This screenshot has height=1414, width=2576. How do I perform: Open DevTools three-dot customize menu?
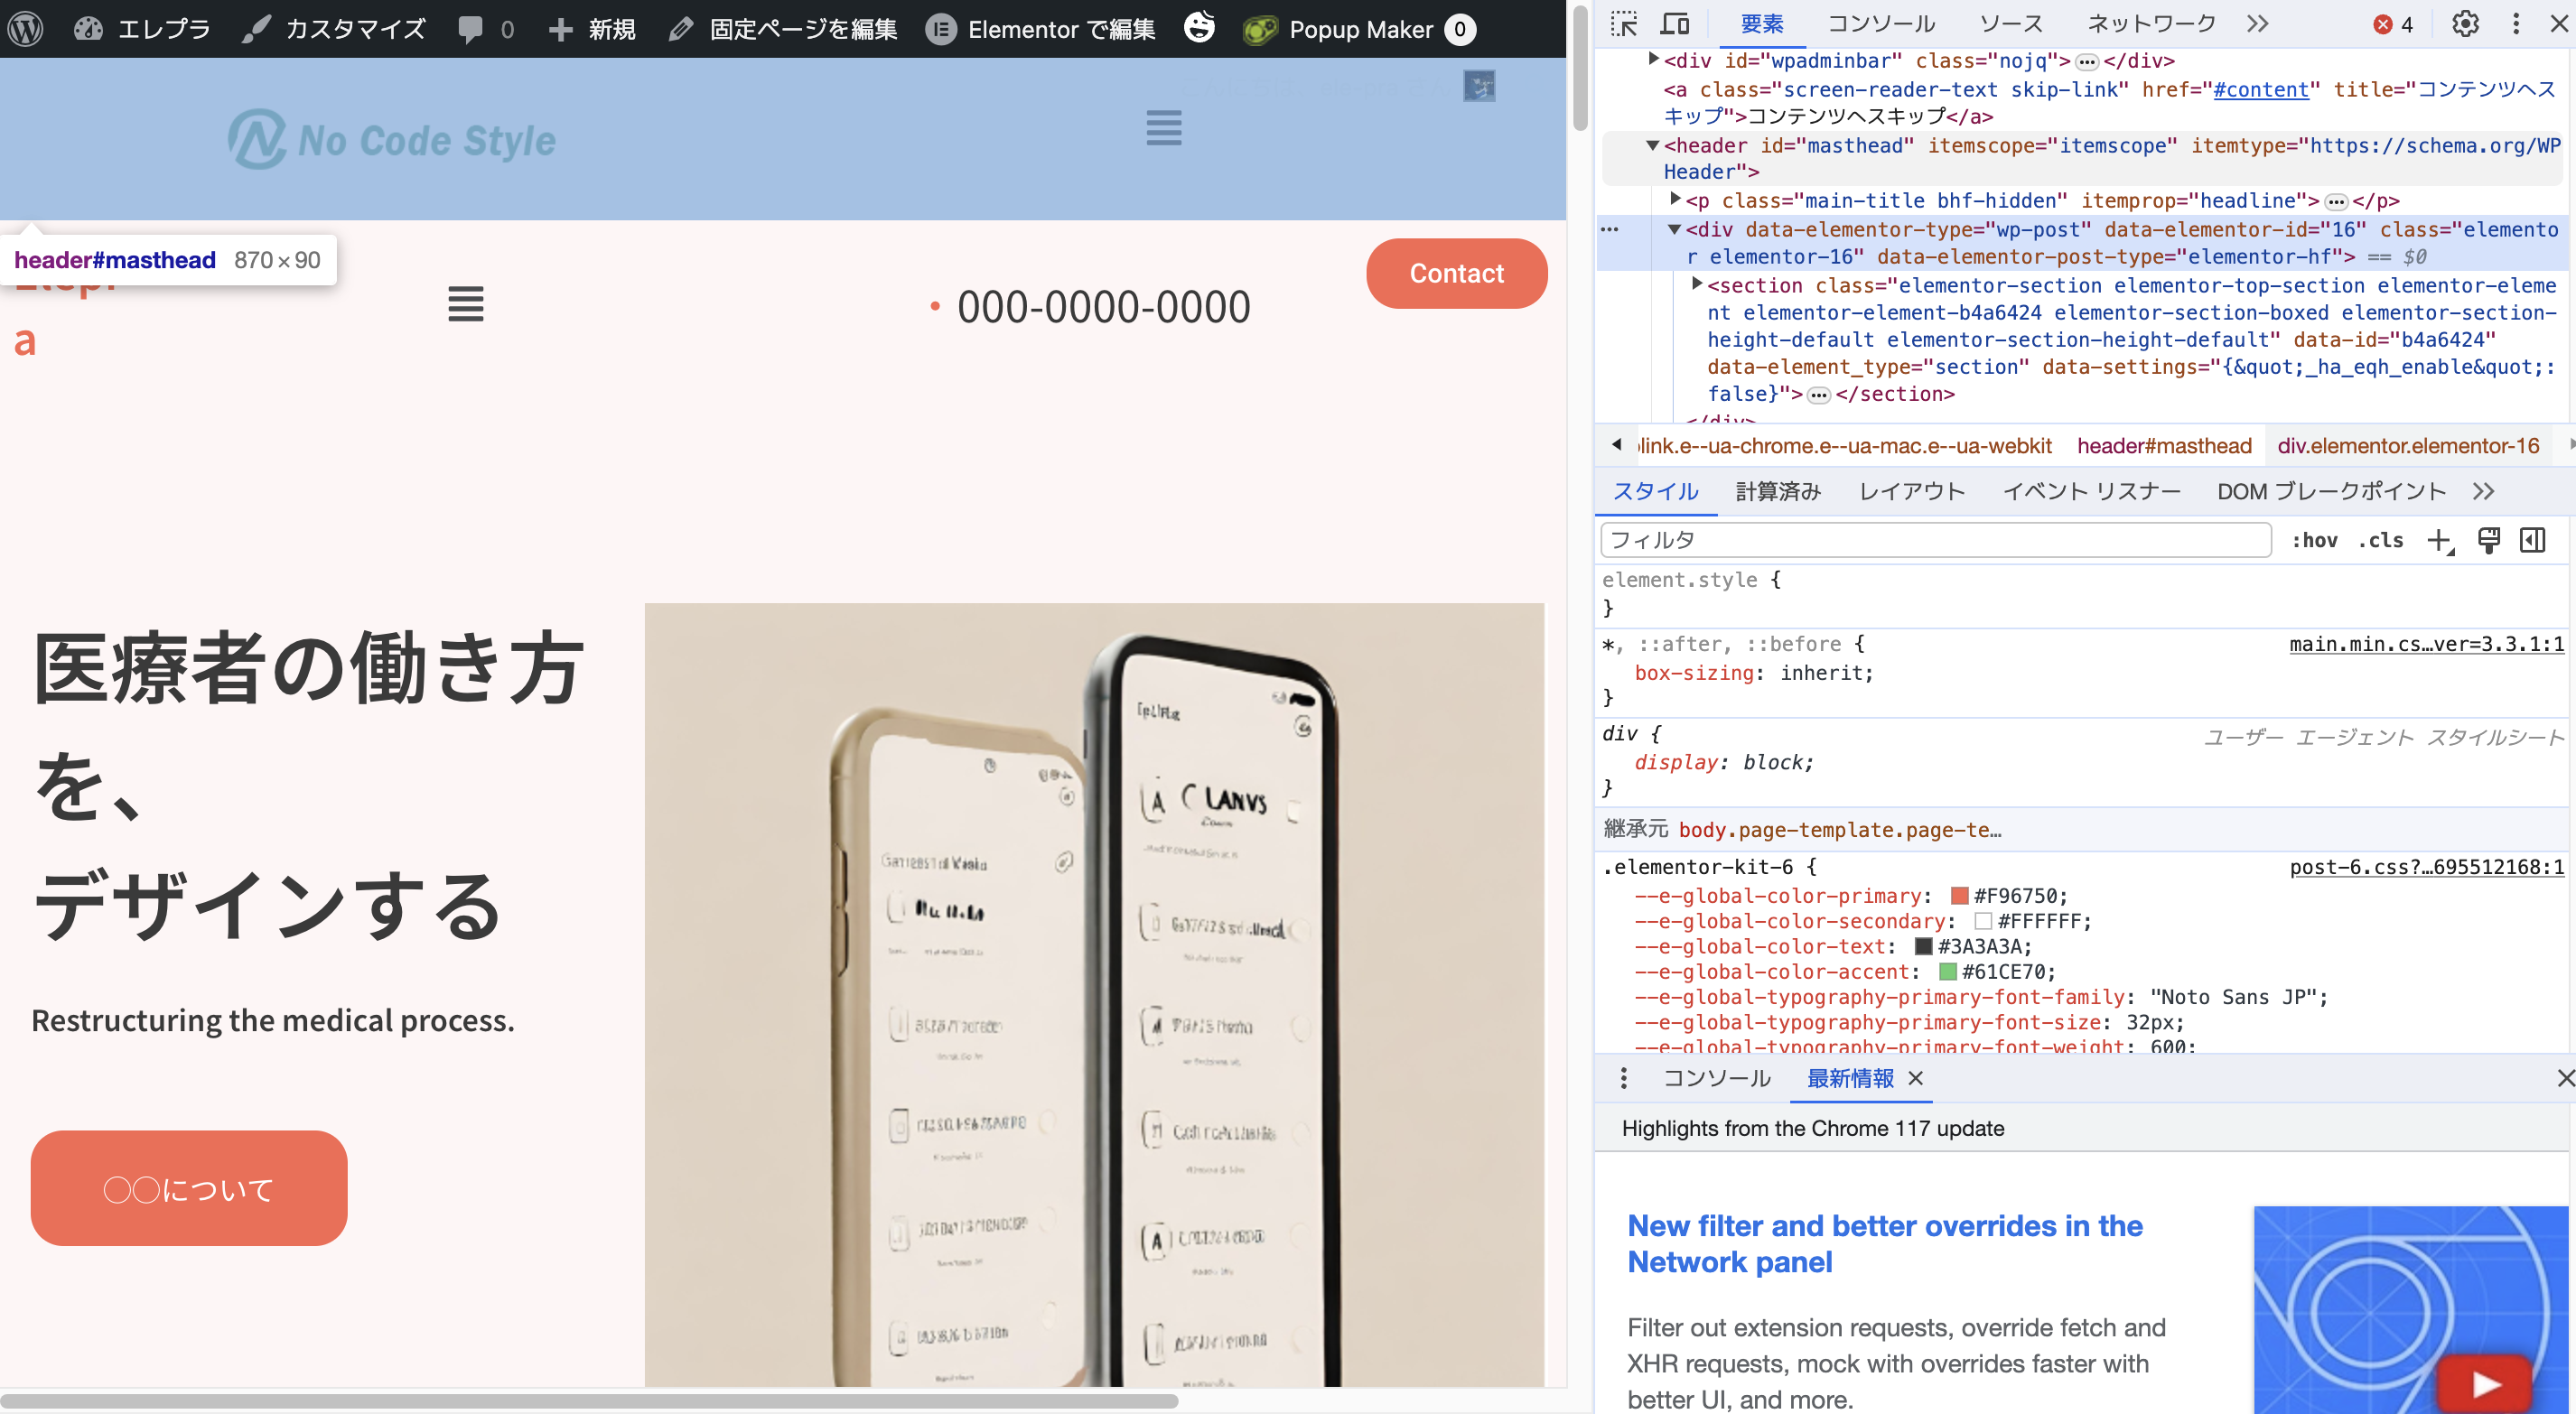[x=2516, y=24]
